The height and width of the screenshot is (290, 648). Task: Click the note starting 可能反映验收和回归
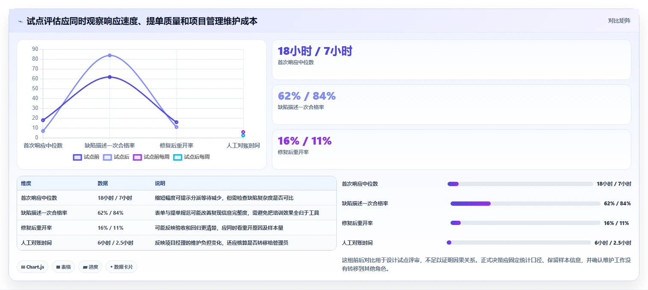(219, 228)
